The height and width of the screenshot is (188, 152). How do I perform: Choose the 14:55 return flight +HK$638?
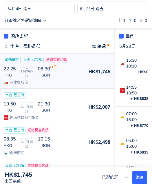(133, 93)
